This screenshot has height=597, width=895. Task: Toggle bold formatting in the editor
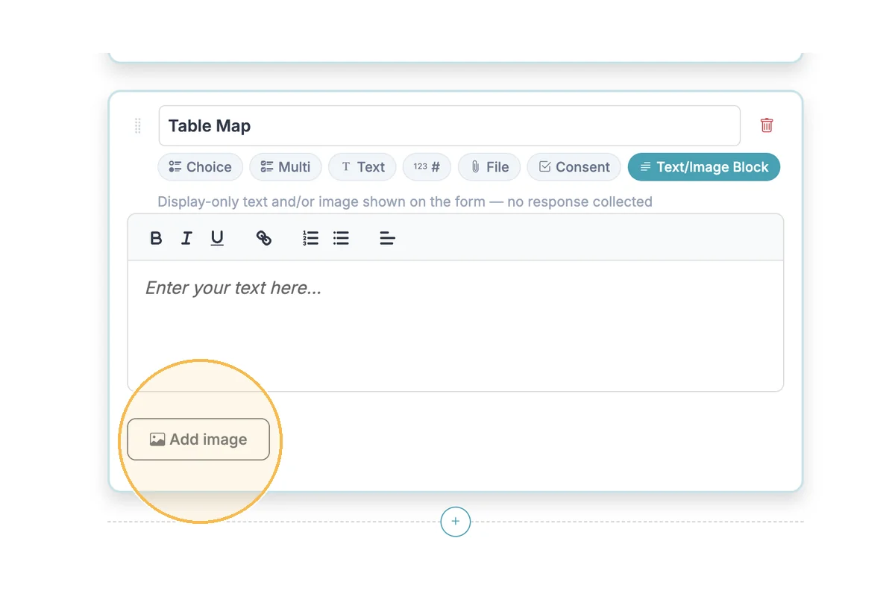[x=156, y=238]
